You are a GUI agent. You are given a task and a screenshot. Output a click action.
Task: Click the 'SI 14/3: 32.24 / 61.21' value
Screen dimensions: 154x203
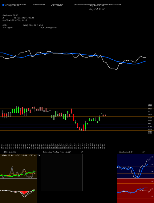point(24,18)
